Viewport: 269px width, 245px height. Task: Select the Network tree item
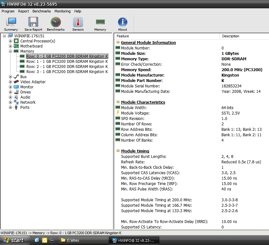pyautogui.click(x=28, y=102)
